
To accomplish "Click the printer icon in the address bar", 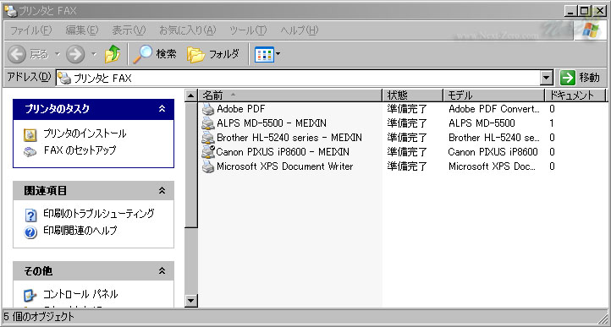I will pos(65,79).
